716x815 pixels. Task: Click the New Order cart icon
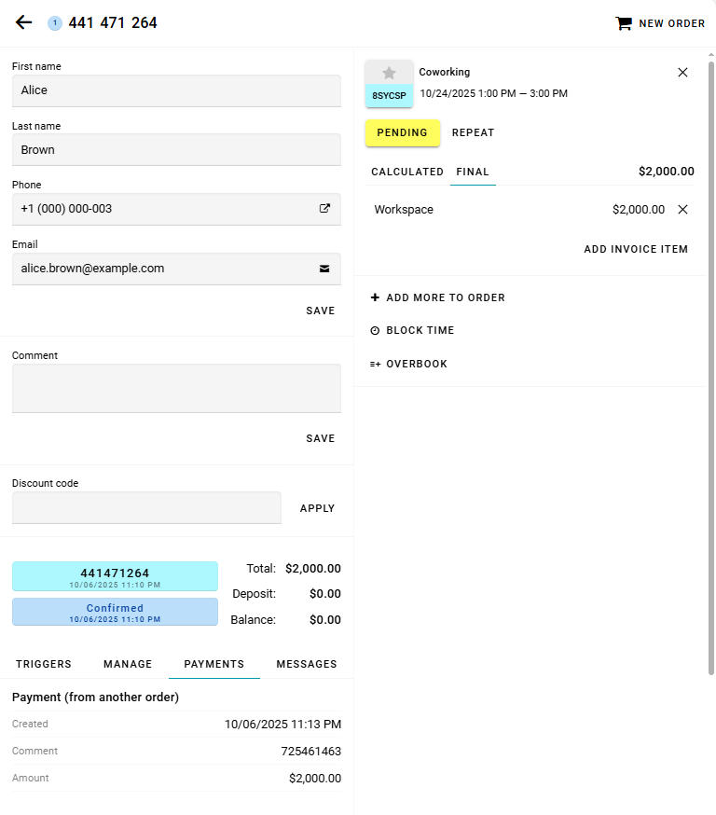[624, 23]
